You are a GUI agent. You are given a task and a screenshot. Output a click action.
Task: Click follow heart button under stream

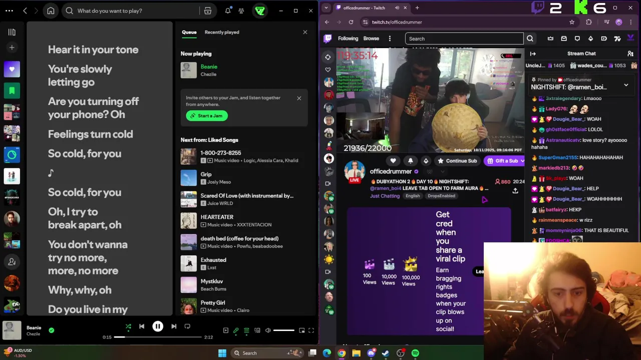click(393, 161)
